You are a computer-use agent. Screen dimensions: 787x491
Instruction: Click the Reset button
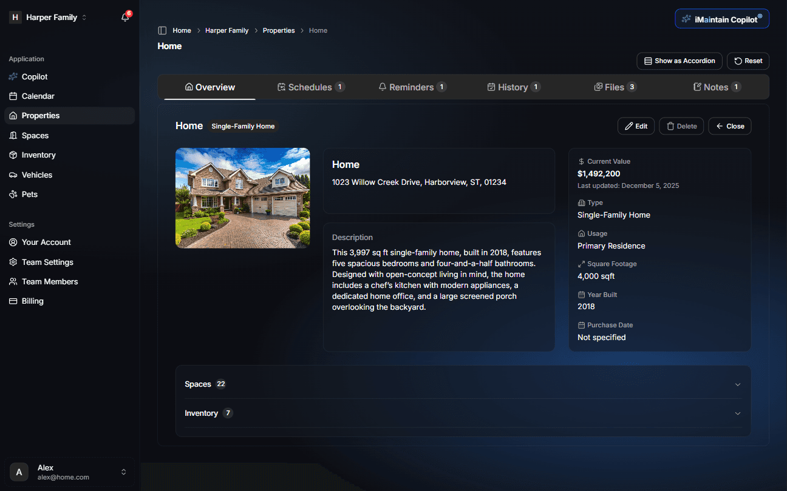point(748,61)
